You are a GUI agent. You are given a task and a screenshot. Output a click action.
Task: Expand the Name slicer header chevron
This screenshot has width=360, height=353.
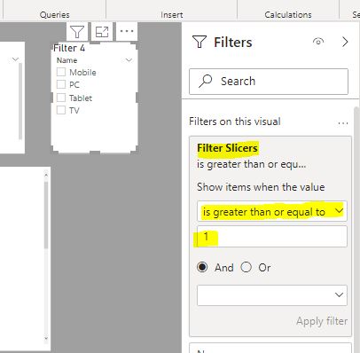tap(129, 60)
